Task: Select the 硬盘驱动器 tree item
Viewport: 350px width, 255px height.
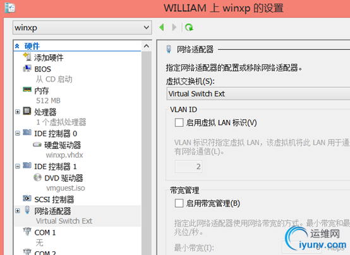Action: click(x=63, y=145)
